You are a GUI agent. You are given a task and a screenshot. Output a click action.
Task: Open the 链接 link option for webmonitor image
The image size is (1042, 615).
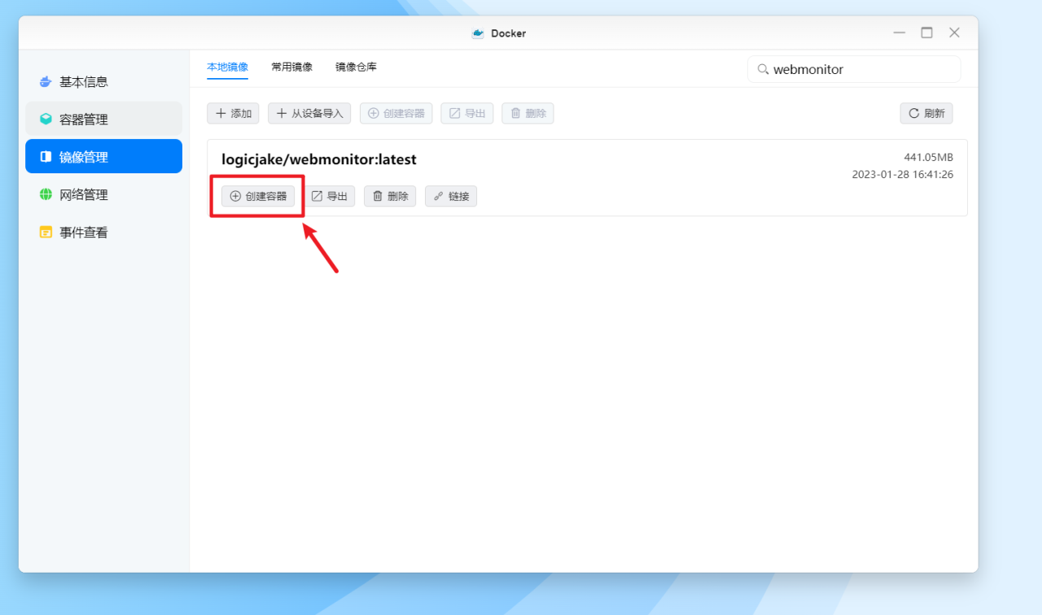[450, 196]
